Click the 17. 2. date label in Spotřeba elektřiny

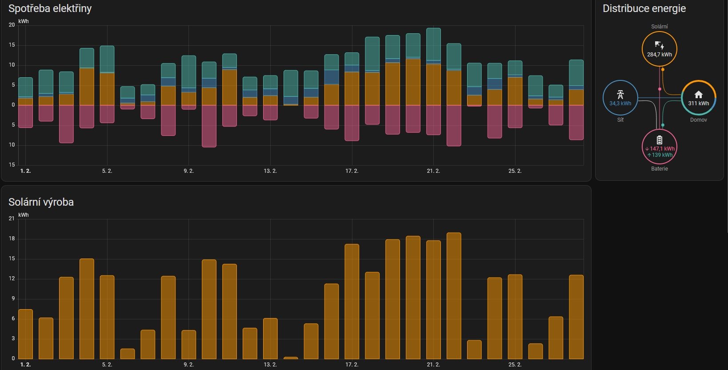pos(352,171)
